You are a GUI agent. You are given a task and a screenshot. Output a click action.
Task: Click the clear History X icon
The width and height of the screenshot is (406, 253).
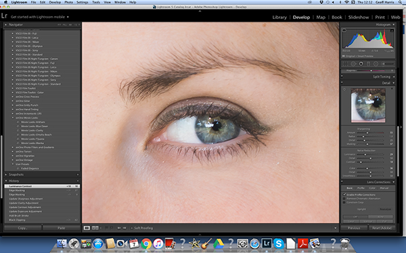[x=77, y=181]
